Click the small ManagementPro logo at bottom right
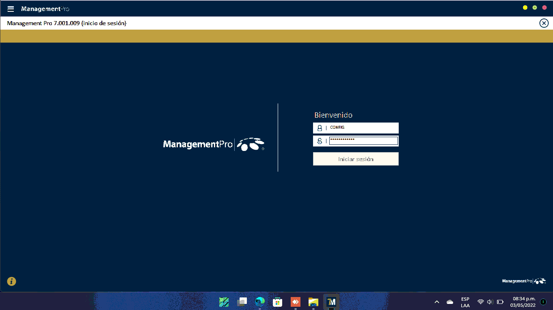 coord(524,281)
